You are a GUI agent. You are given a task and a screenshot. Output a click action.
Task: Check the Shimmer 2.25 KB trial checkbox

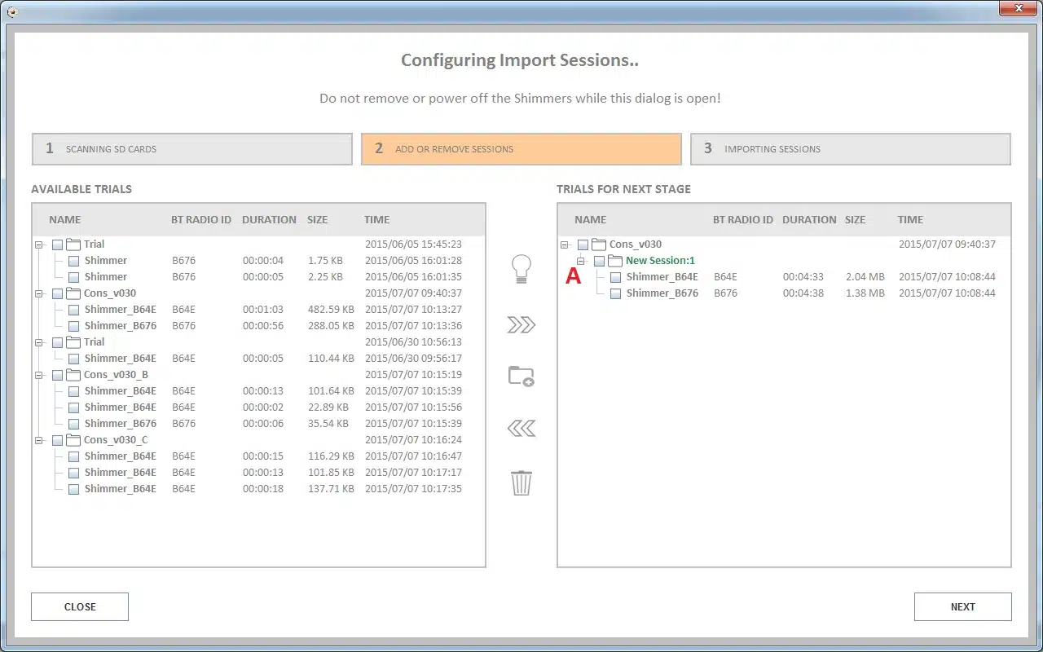pos(73,277)
